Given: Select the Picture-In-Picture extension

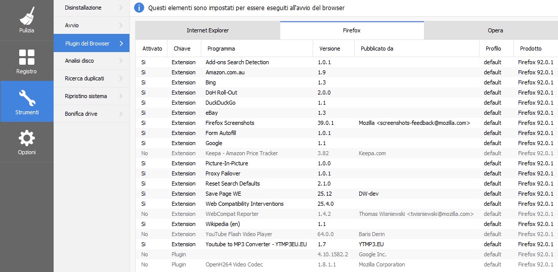Looking at the screenshot, I should [x=347, y=164].
